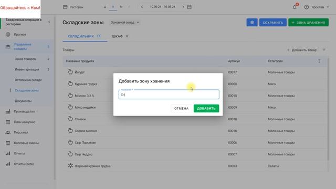Sort by the Название продукта column header

pos(80,61)
